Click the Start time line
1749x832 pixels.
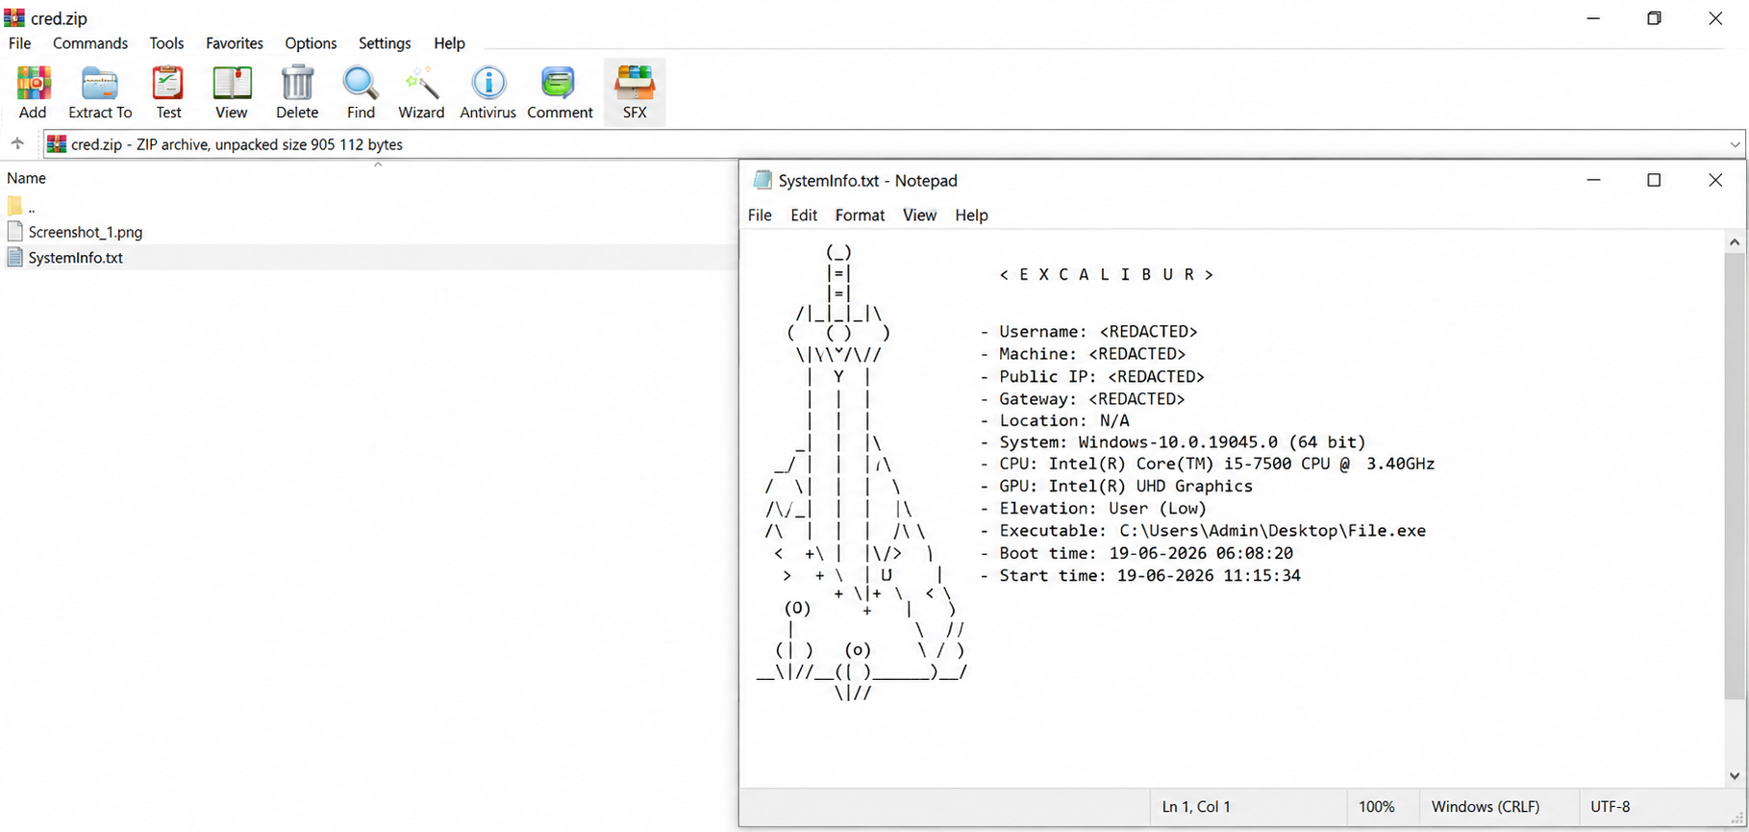(1140, 576)
